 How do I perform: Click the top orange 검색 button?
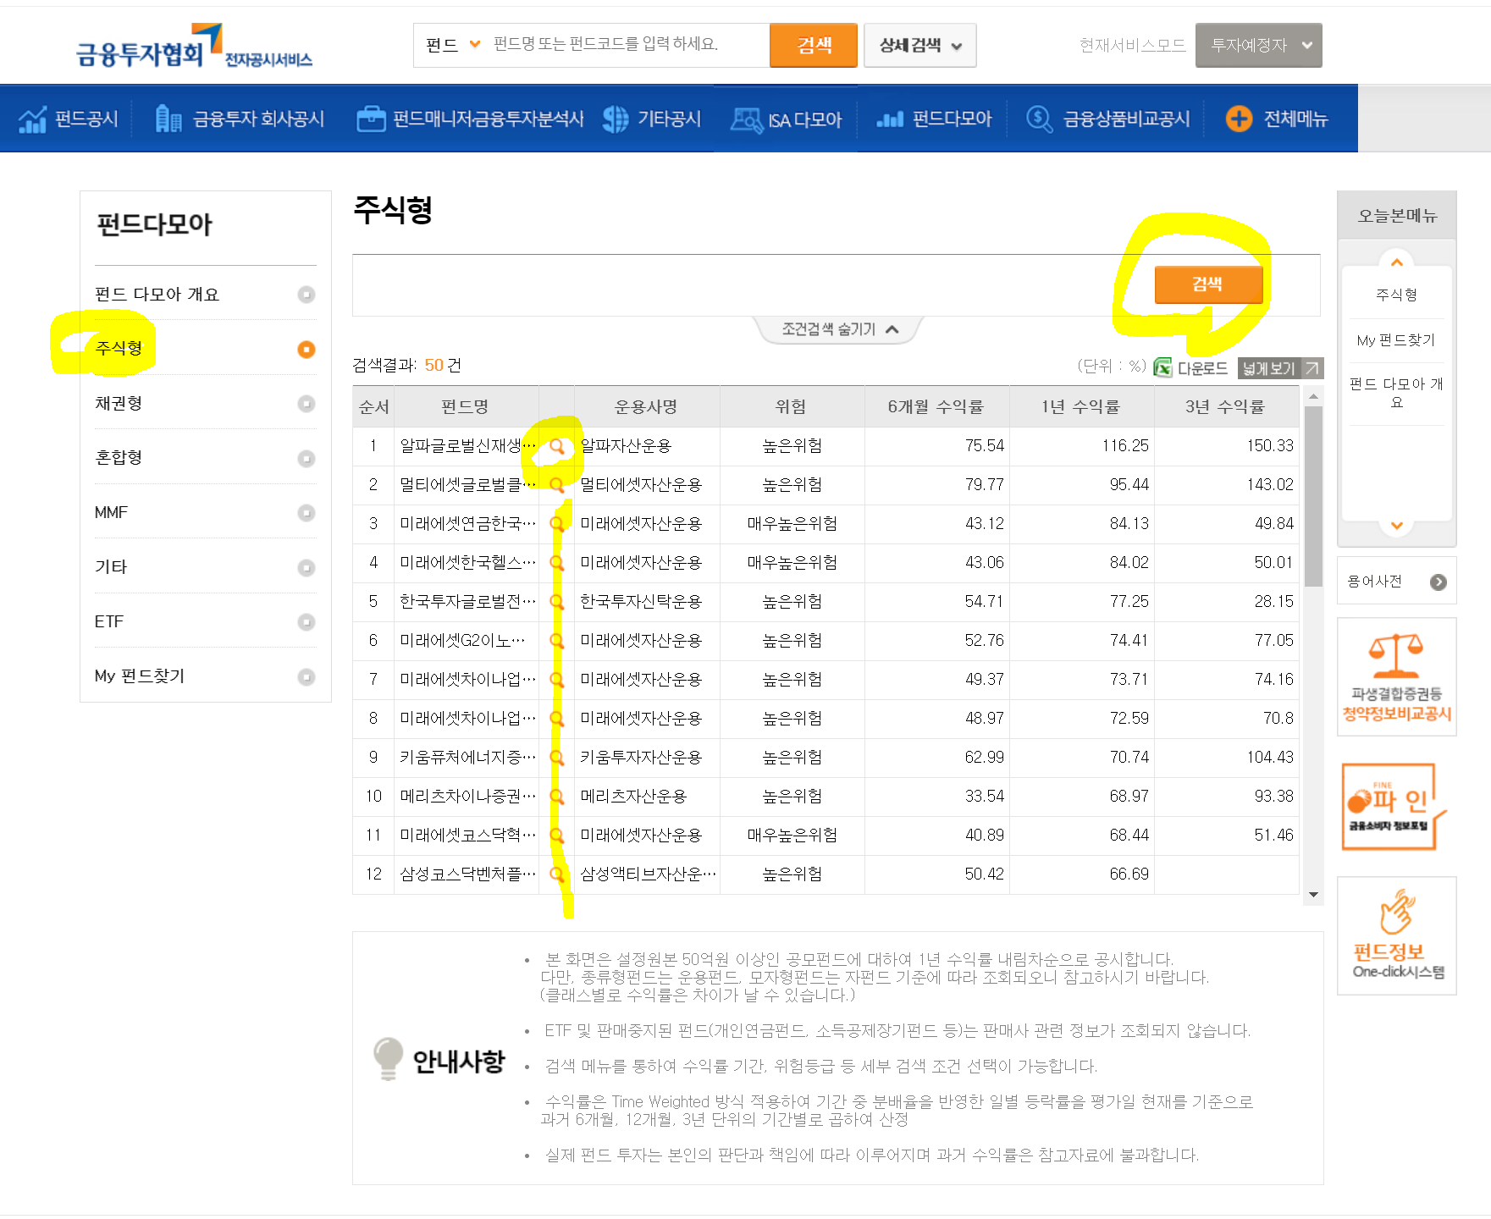tap(814, 45)
